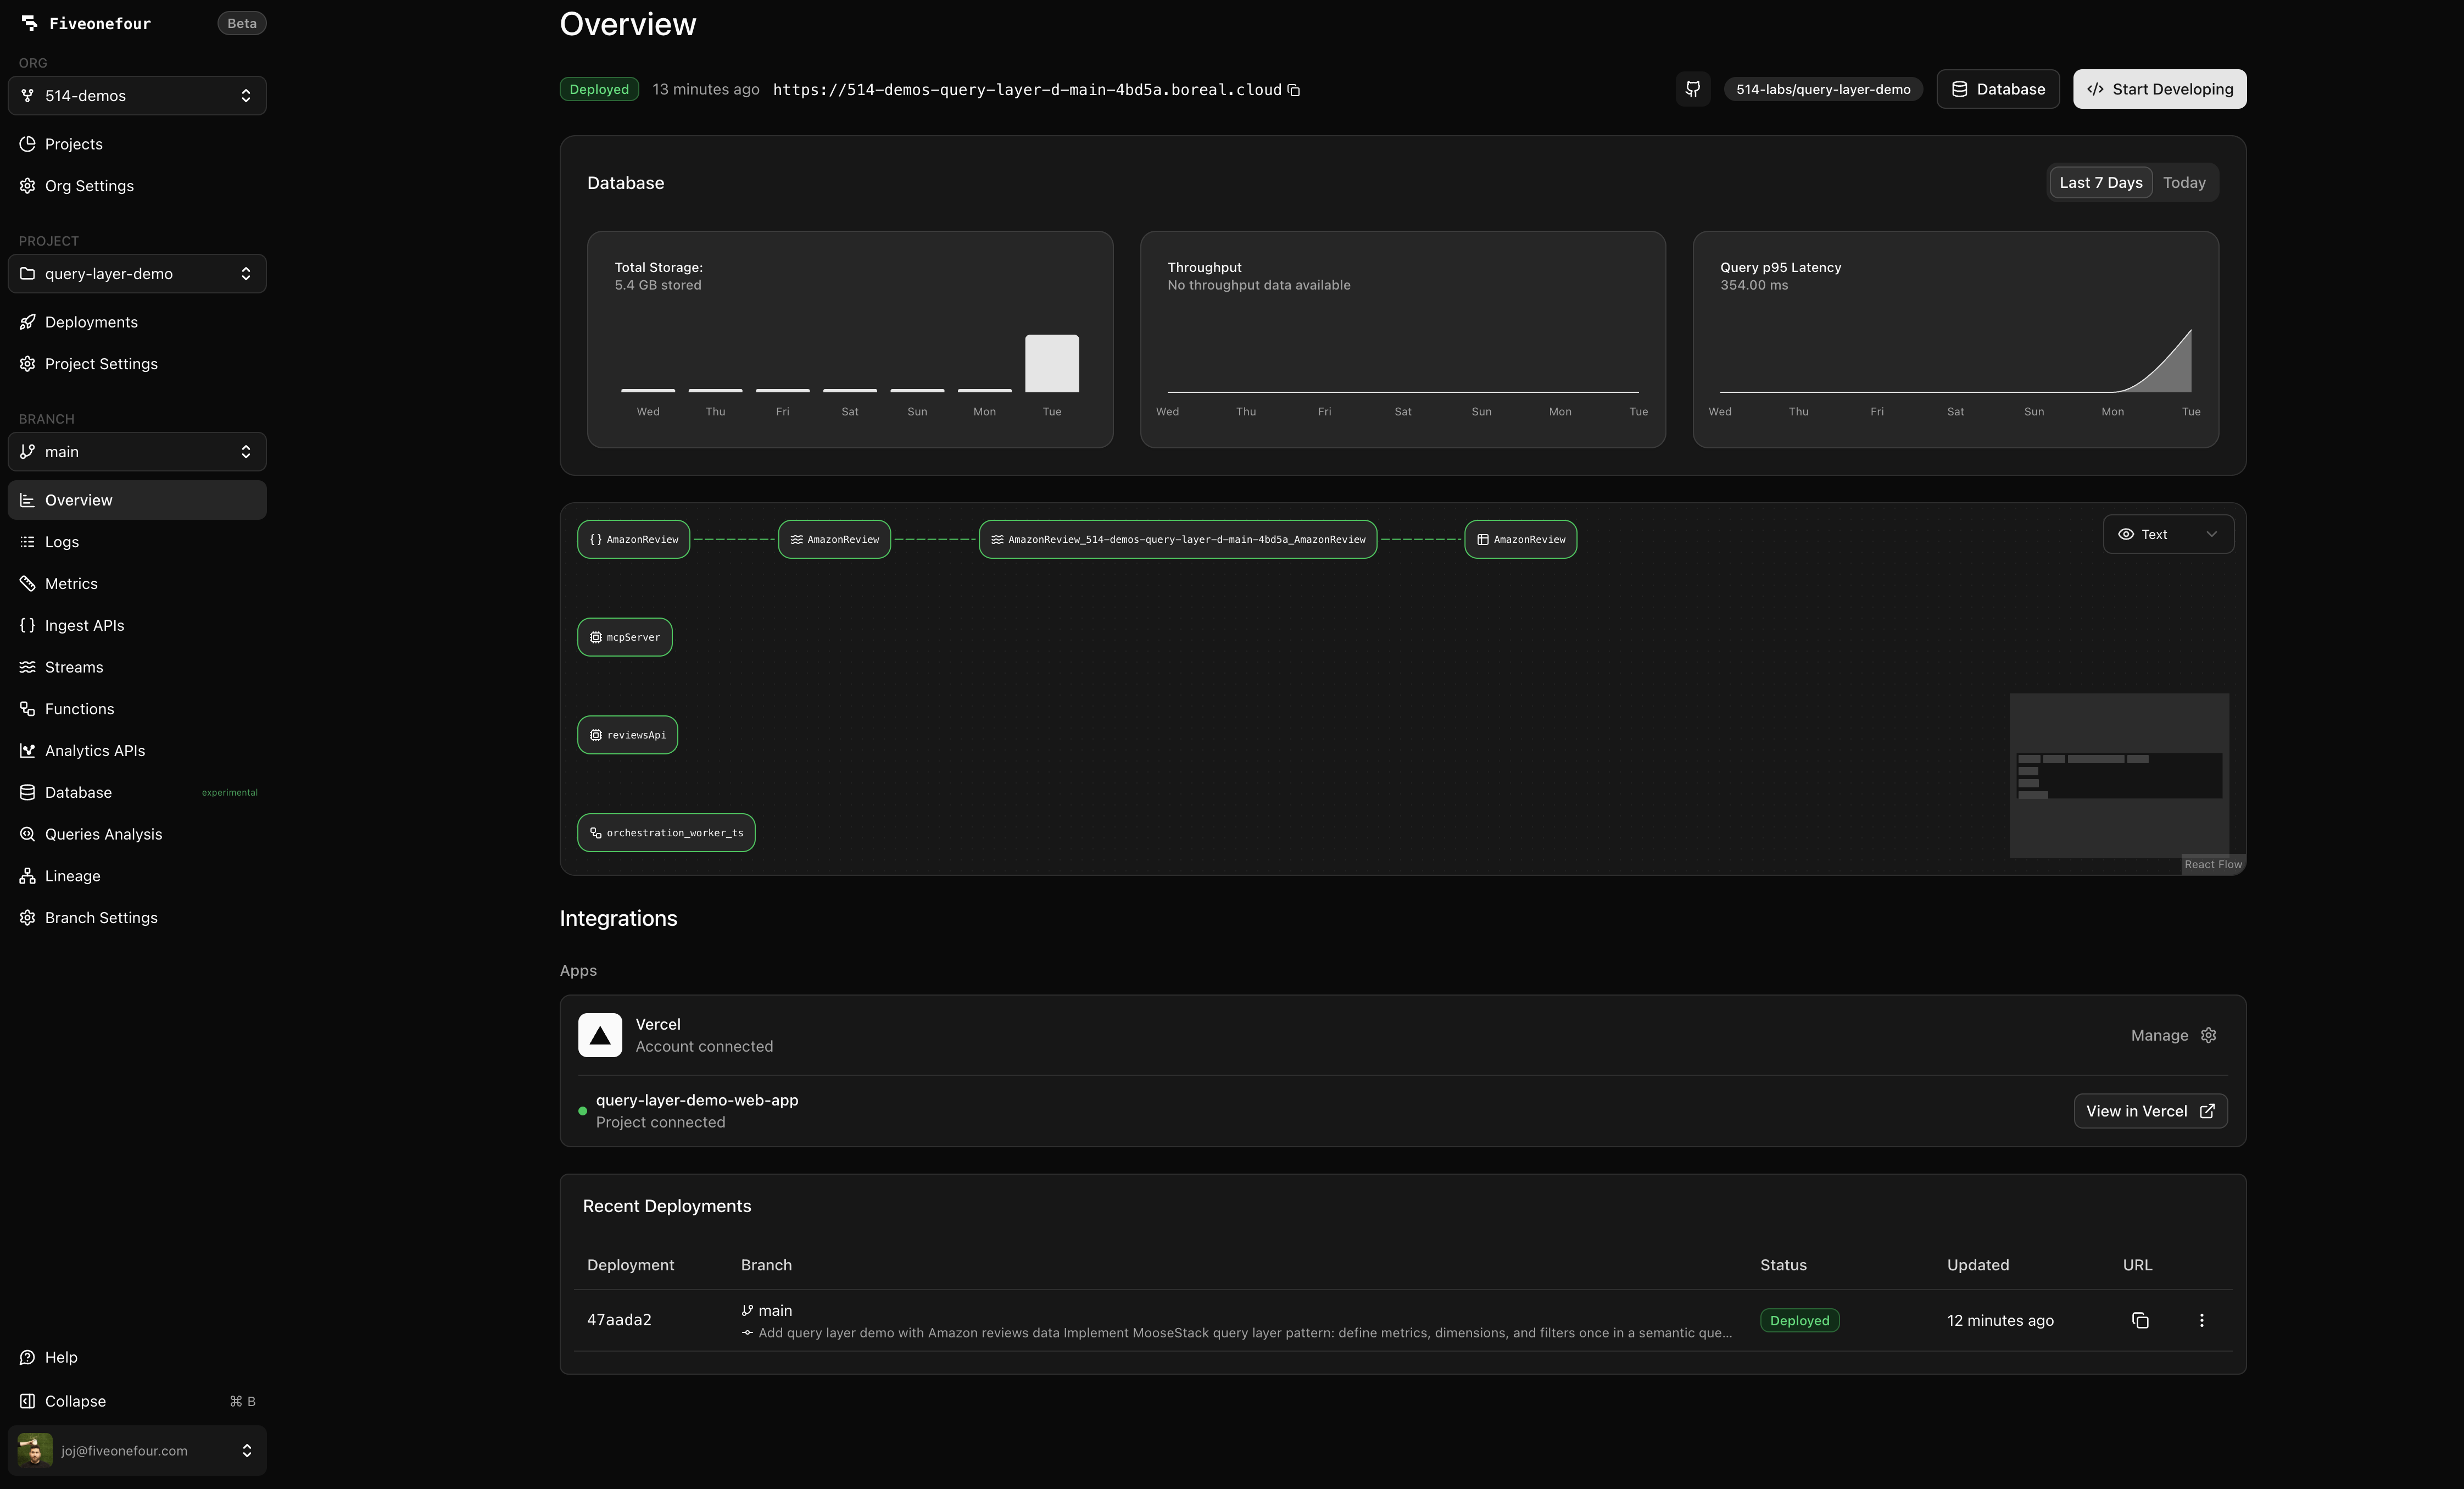Image resolution: width=2464 pixels, height=1489 pixels.
Task: Go to Queries Analysis in the sidebar
Action: [x=103, y=834]
